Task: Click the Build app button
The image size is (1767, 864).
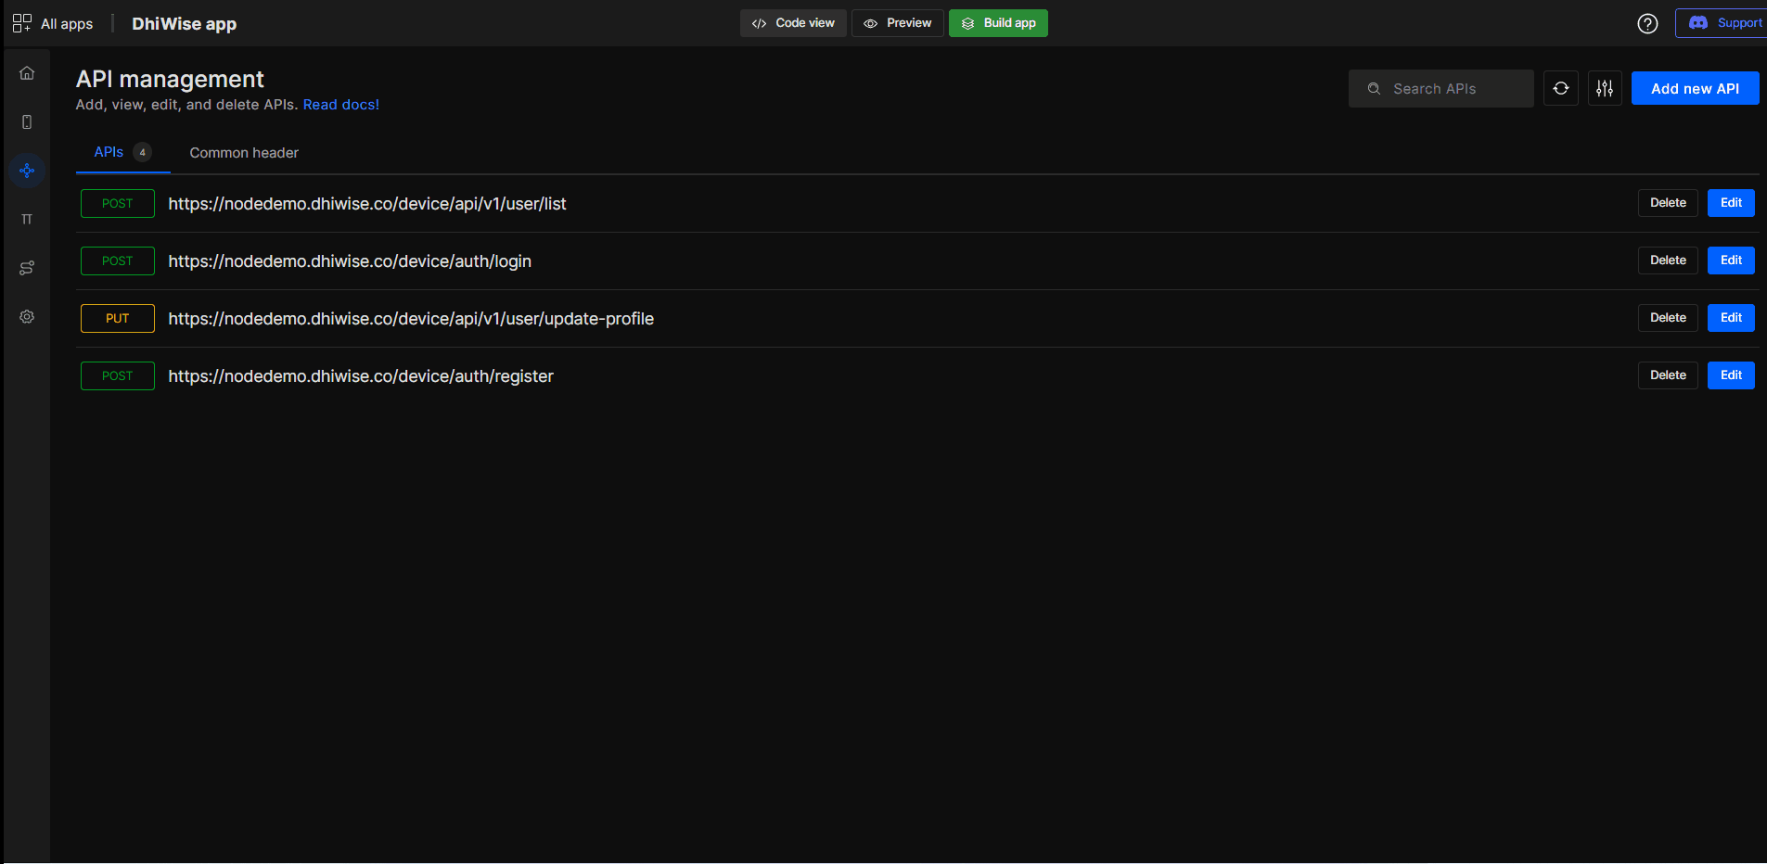Action: (998, 22)
